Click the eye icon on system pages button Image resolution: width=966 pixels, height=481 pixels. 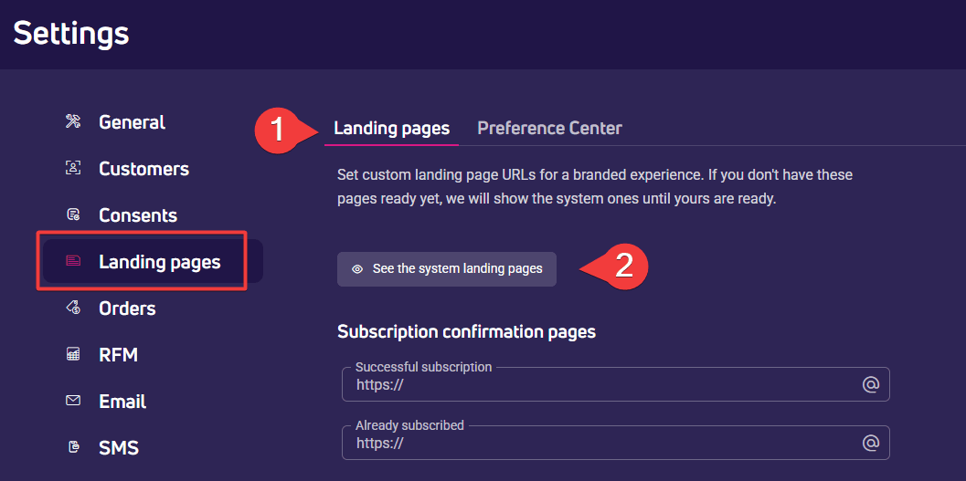click(x=356, y=269)
